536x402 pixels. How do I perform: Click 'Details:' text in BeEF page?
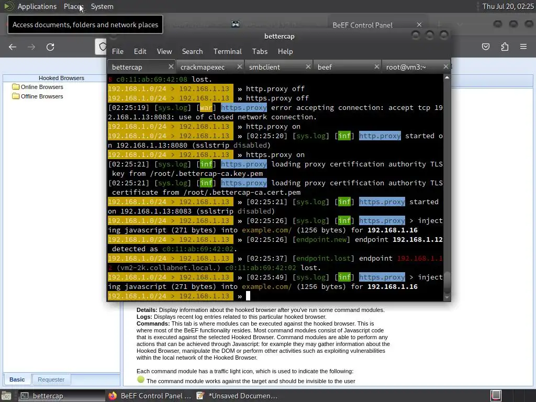[147, 310]
